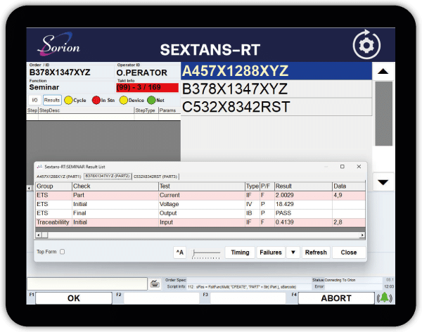Click the down arrow in part list

pos(383,182)
